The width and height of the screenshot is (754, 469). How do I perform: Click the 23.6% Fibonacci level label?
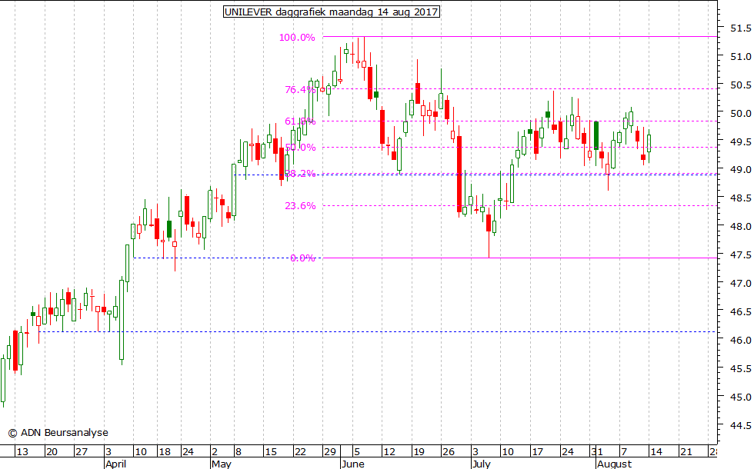pyautogui.click(x=300, y=206)
